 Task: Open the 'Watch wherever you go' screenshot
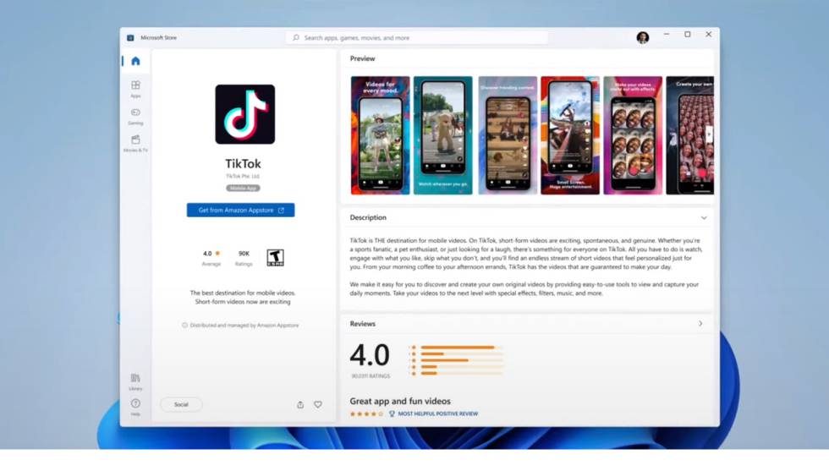pos(443,135)
